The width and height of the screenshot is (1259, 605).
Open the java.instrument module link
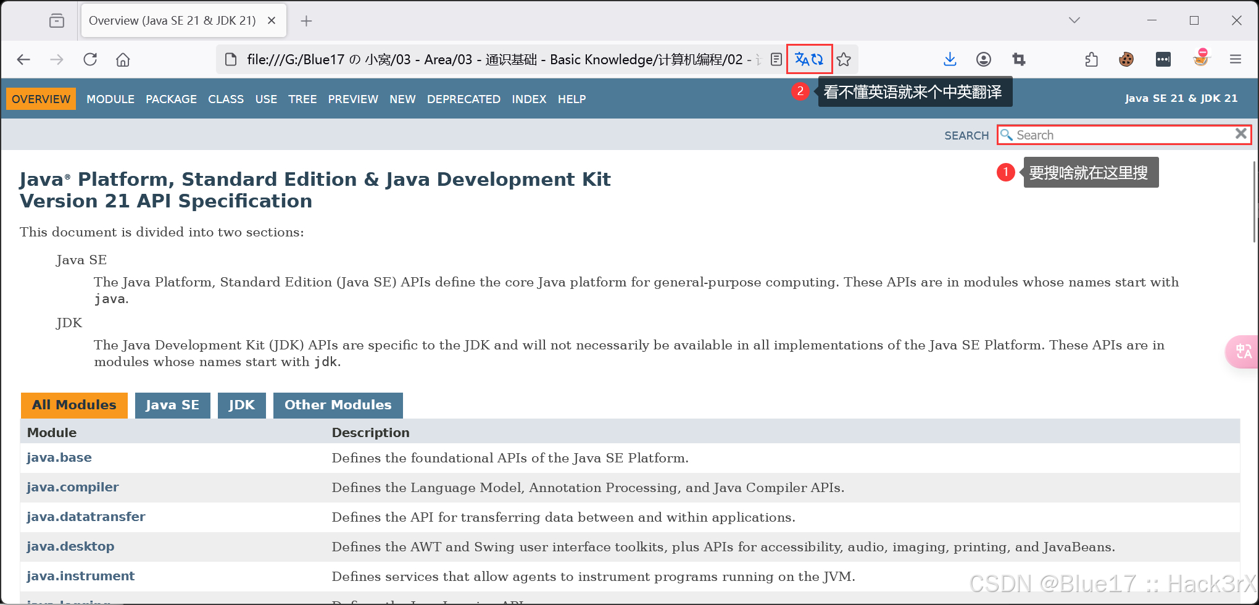click(x=80, y=576)
